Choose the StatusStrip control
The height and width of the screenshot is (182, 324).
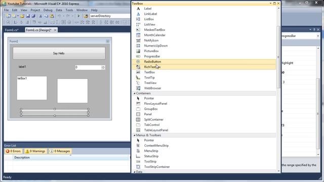tap(151, 156)
